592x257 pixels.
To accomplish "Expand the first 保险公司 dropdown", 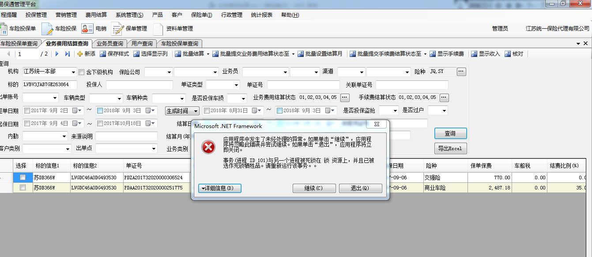I will pos(169,72).
